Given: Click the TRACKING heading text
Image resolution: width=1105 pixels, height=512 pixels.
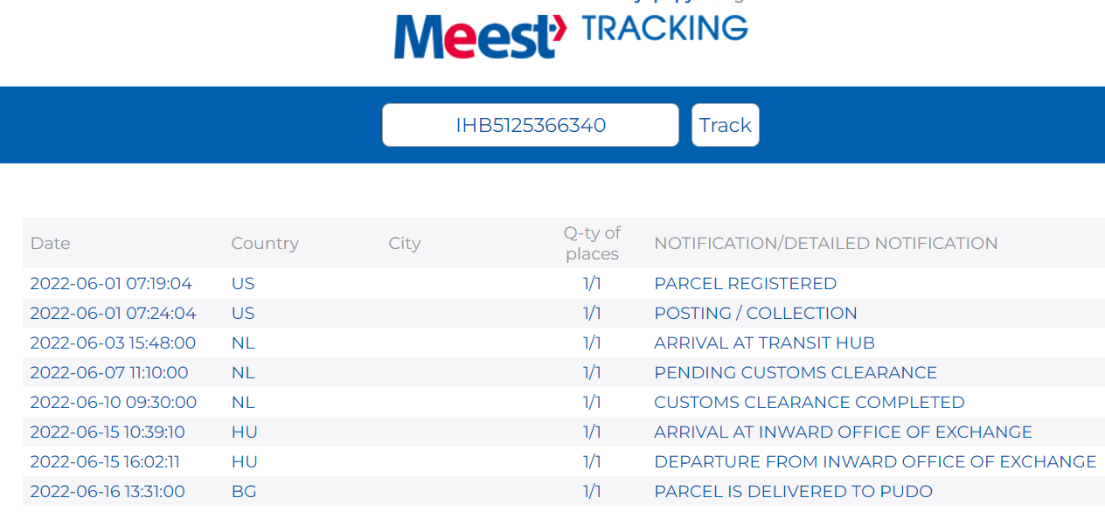Looking at the screenshot, I should (x=664, y=29).
